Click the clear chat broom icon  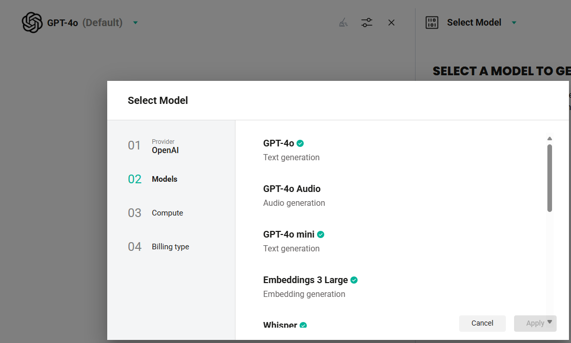coord(343,23)
